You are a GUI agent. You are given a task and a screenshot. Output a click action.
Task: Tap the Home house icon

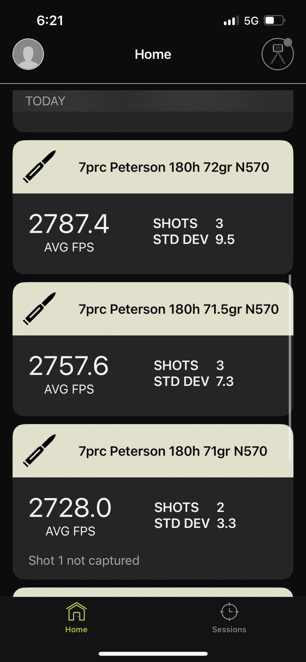click(x=76, y=611)
